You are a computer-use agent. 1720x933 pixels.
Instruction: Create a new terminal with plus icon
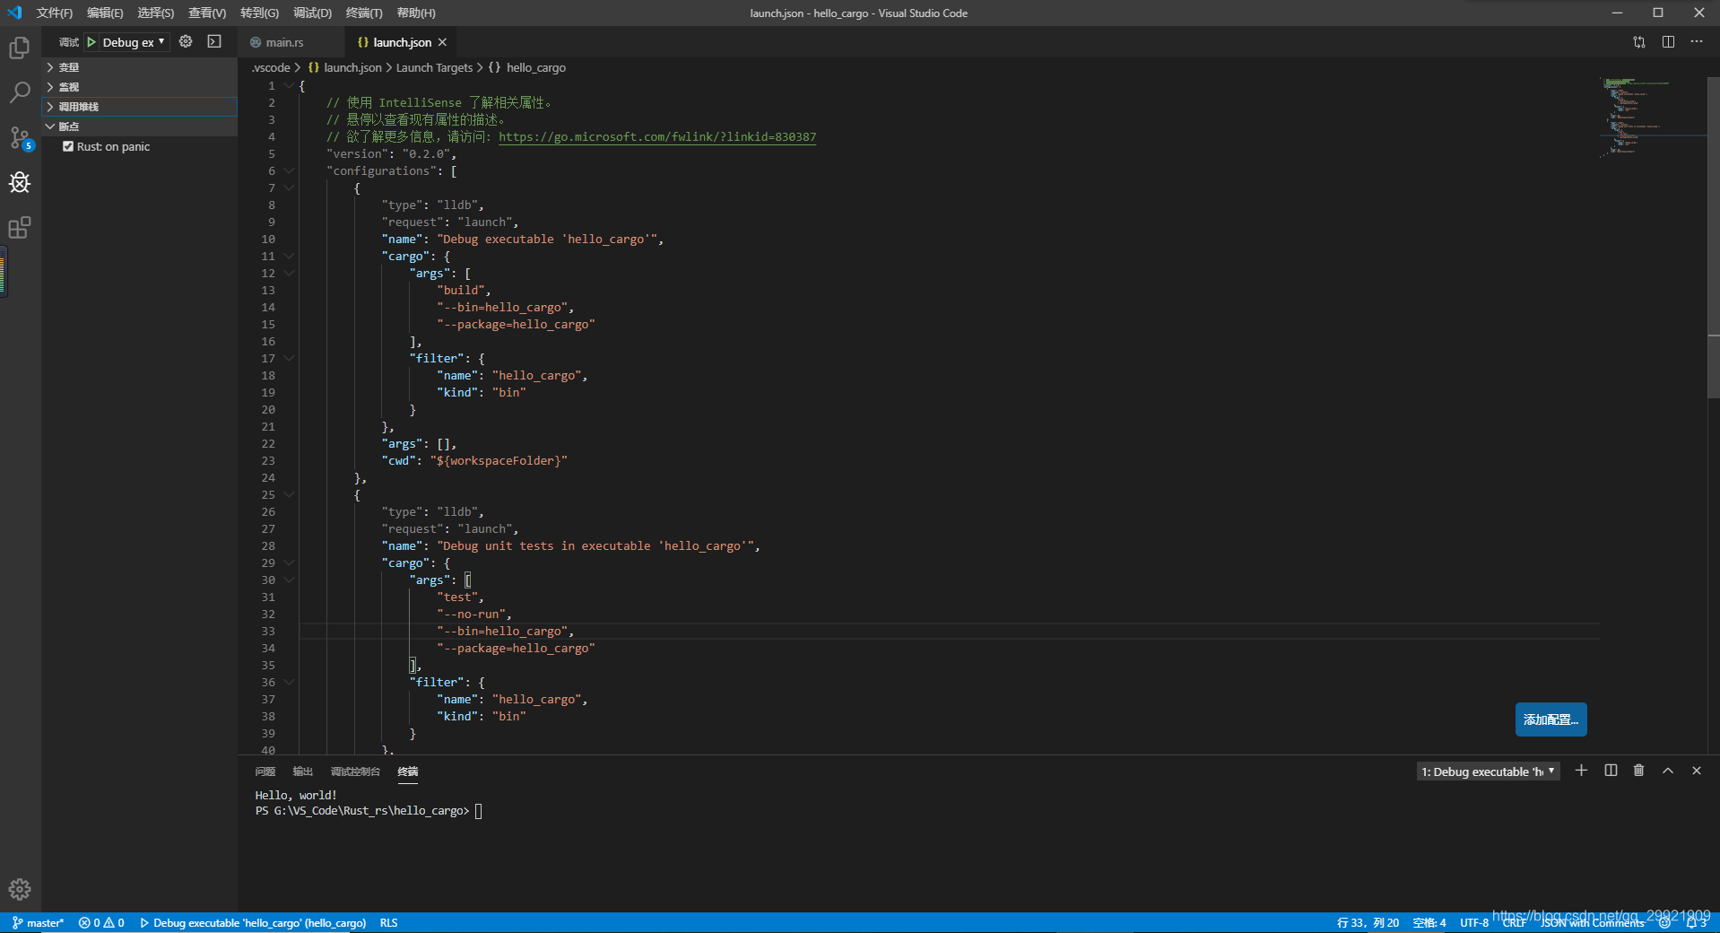(x=1581, y=771)
